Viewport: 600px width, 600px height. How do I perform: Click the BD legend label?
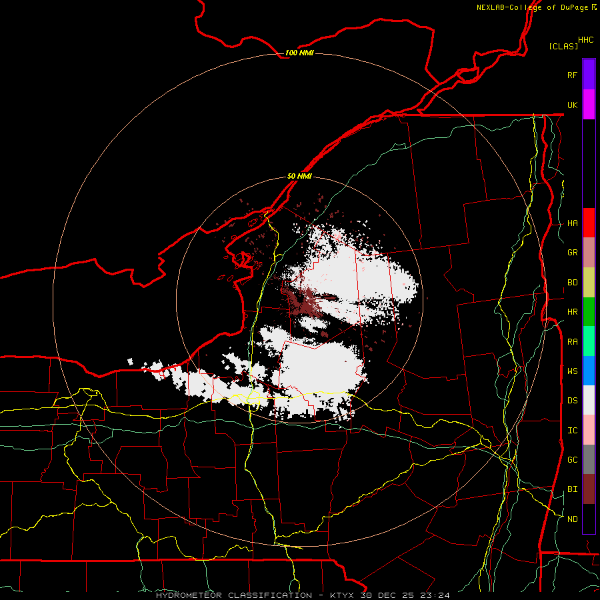(572, 283)
